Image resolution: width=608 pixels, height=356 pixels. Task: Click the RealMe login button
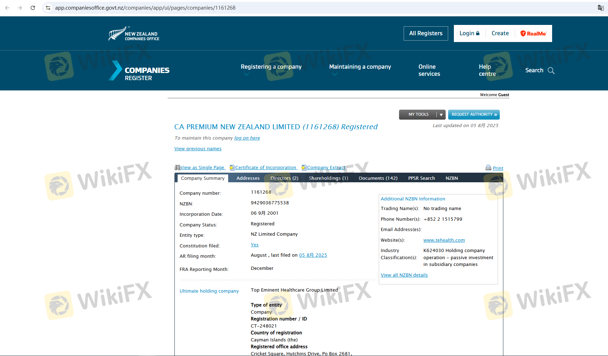[x=533, y=33]
